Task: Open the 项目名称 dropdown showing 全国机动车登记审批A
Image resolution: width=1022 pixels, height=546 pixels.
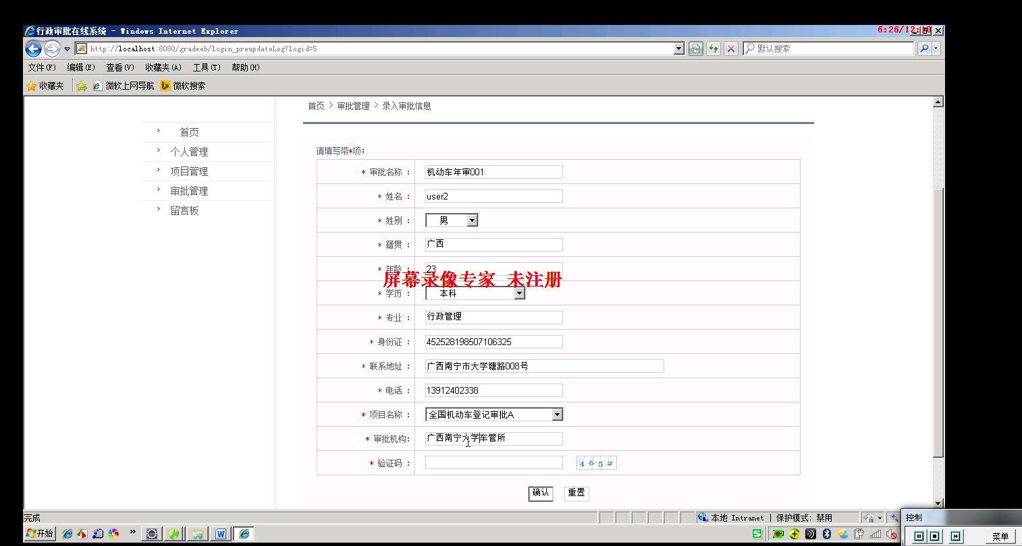Action: 494,415
